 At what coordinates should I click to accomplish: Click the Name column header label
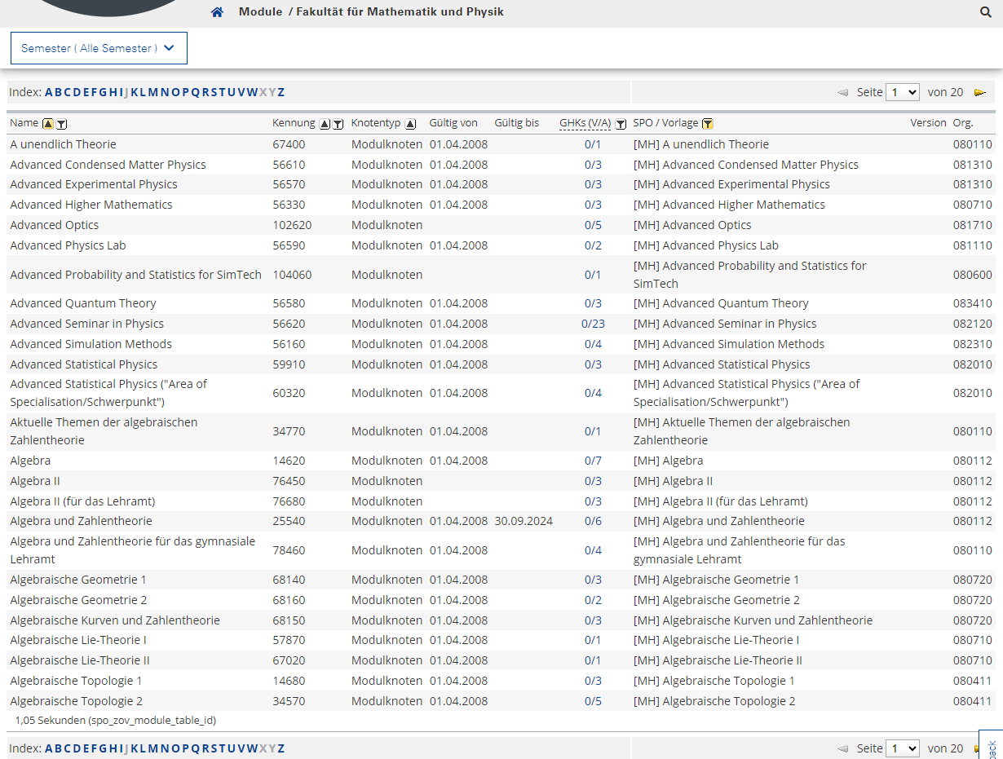tap(24, 123)
